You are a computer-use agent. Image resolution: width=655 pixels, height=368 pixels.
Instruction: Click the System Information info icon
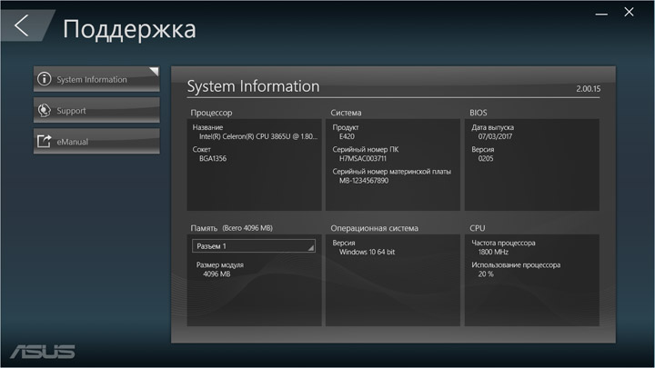[x=44, y=79]
